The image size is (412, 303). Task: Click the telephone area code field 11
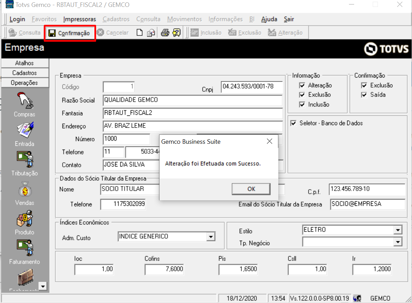(x=114, y=152)
